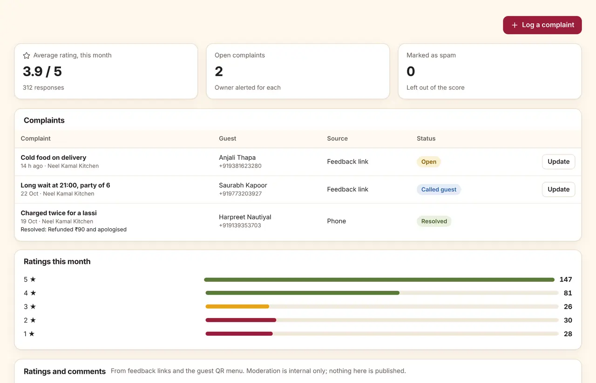Click the "312 responses" text
The width and height of the screenshot is (596, 383).
(43, 87)
